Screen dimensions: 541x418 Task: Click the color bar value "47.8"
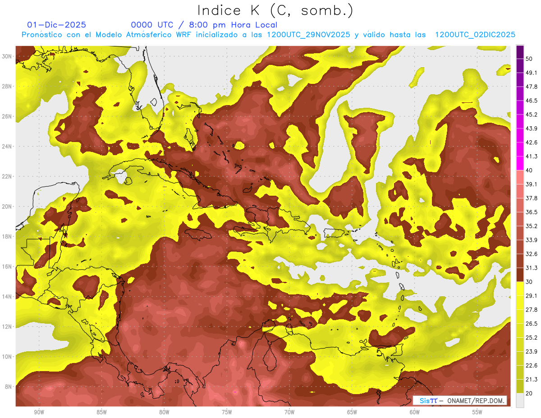click(x=532, y=87)
